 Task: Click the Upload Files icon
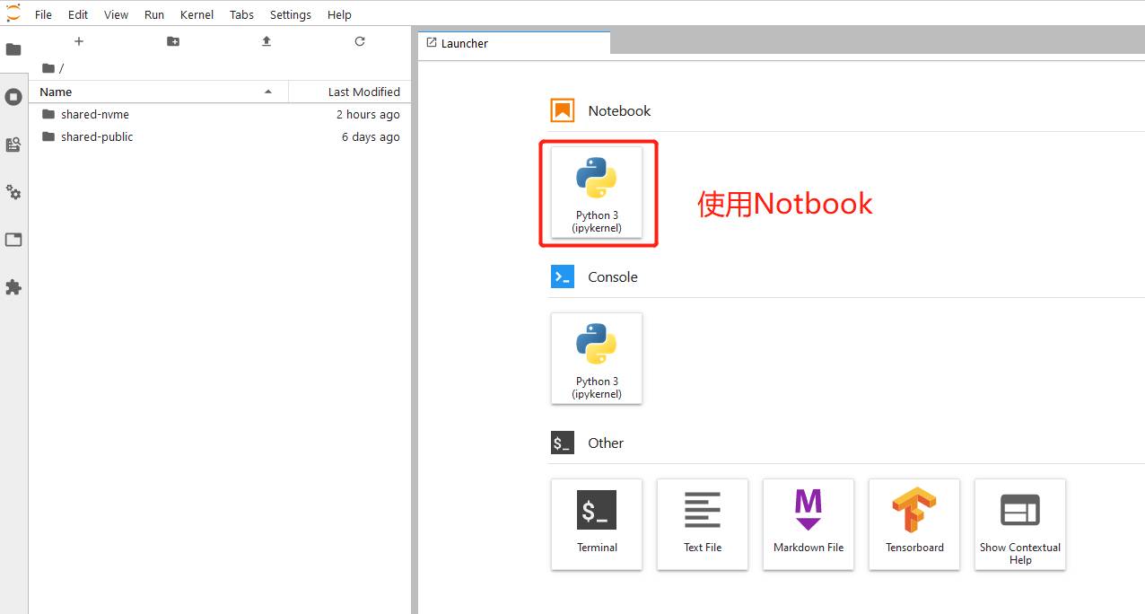coord(267,41)
